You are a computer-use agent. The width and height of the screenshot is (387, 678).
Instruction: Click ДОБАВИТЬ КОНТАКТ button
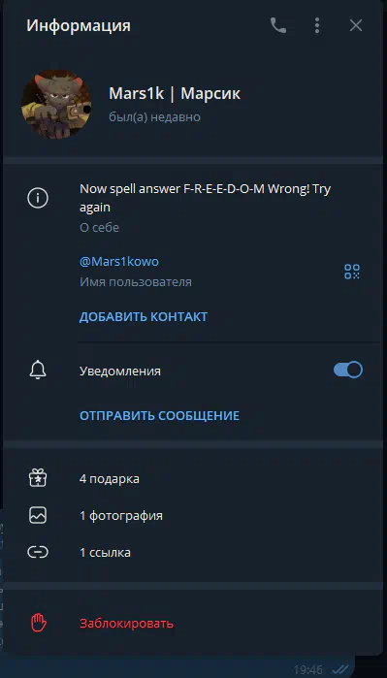(144, 317)
